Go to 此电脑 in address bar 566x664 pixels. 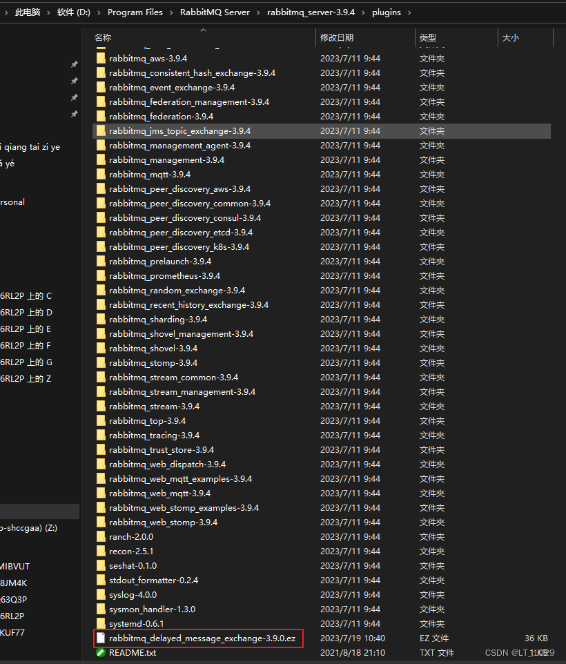28,12
